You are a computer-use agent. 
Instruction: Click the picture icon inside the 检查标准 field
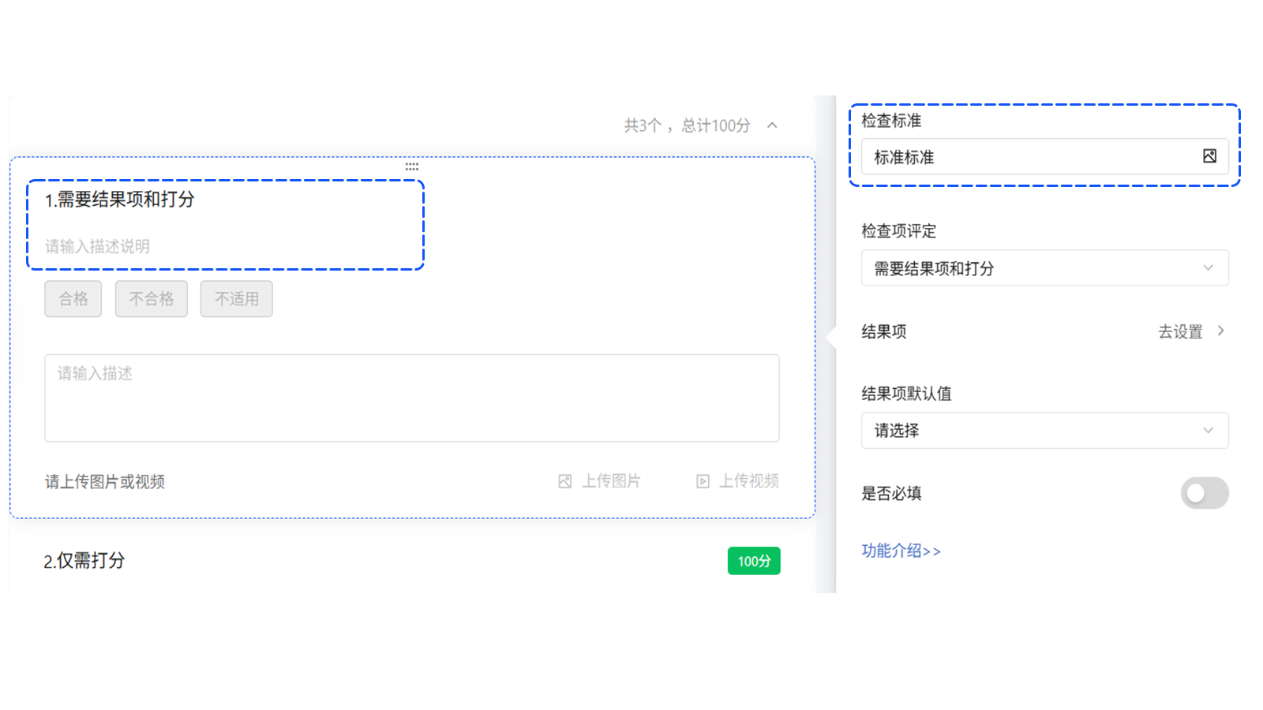coord(1209,157)
